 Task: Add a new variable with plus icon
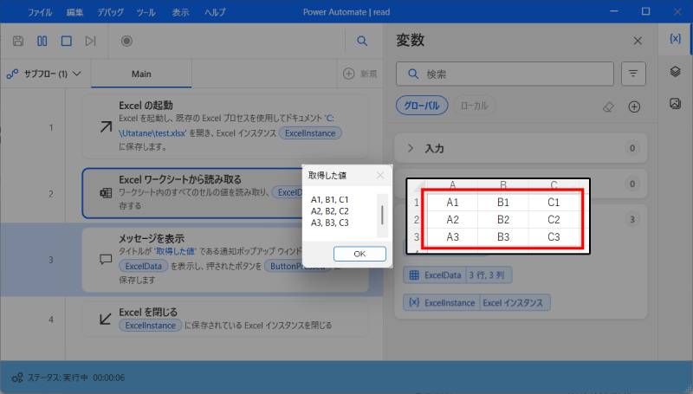[634, 107]
